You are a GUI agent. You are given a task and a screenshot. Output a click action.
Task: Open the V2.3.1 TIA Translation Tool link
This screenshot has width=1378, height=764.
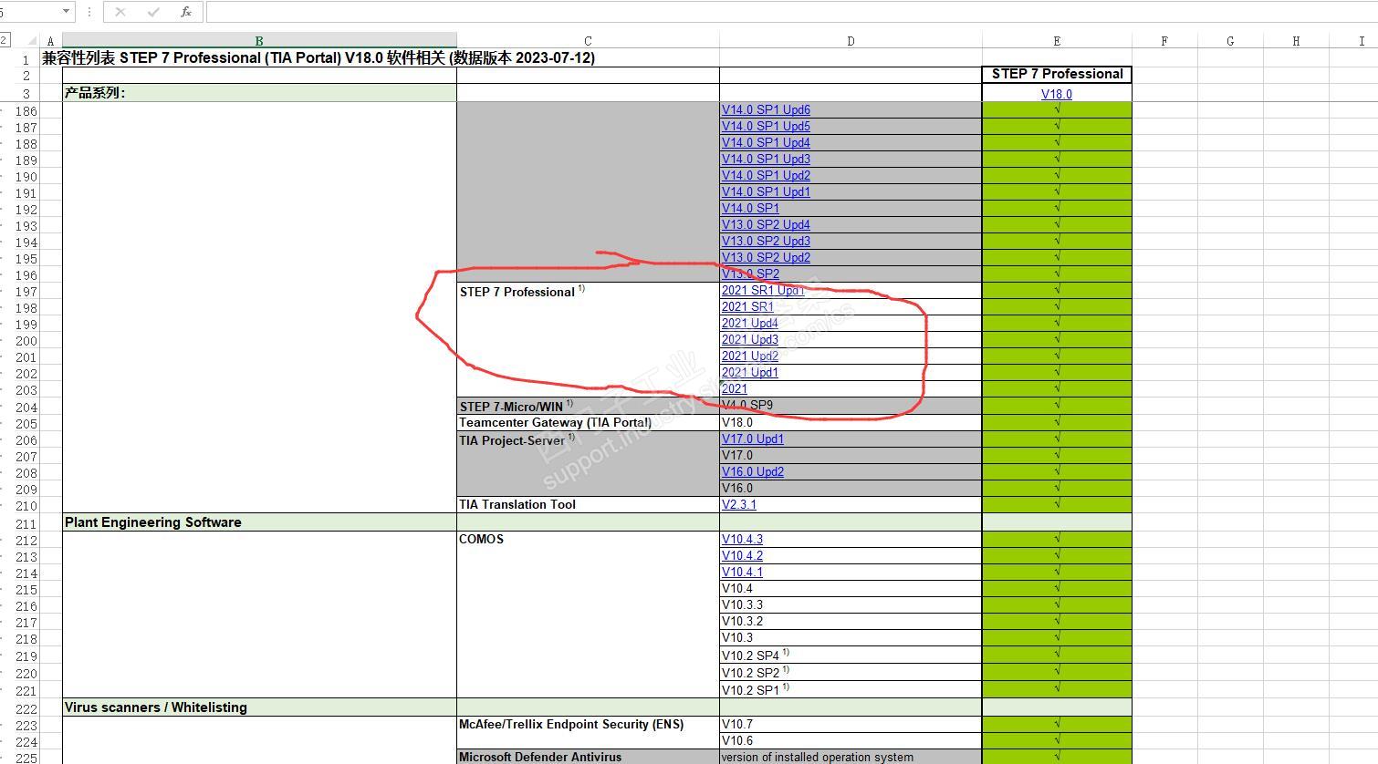pos(739,504)
